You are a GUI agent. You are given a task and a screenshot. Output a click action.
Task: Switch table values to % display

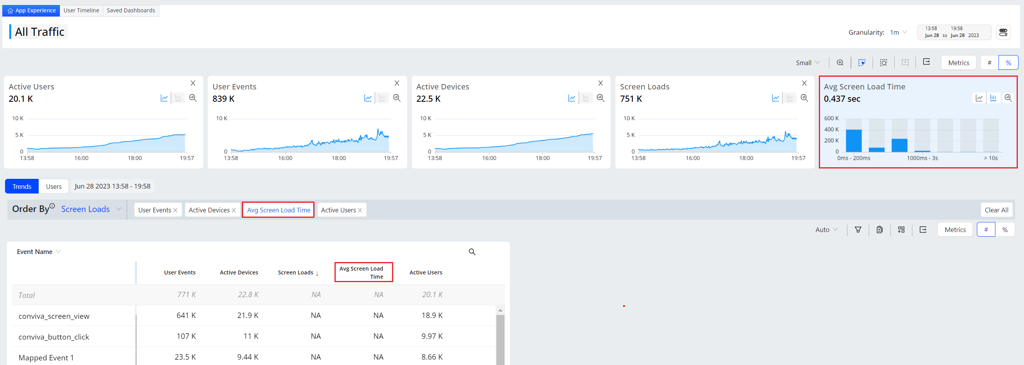point(1005,230)
